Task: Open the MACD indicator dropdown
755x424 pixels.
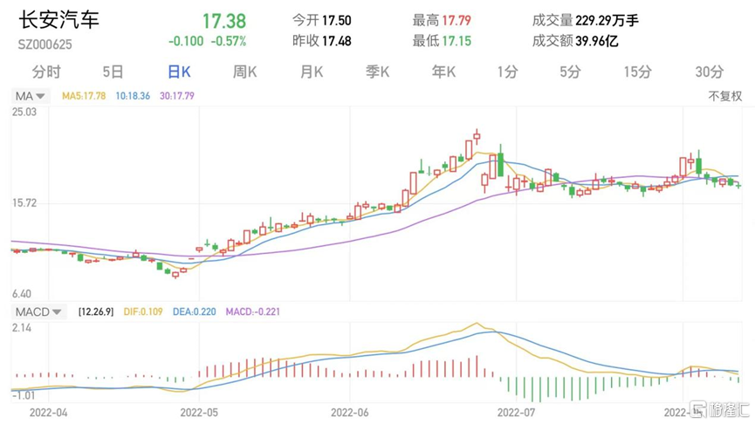Action: (38, 311)
